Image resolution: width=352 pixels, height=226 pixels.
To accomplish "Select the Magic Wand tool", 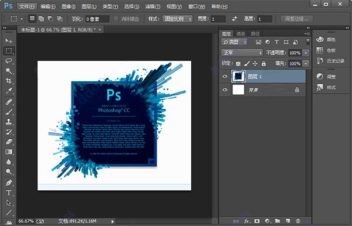I will (x=9, y=71).
